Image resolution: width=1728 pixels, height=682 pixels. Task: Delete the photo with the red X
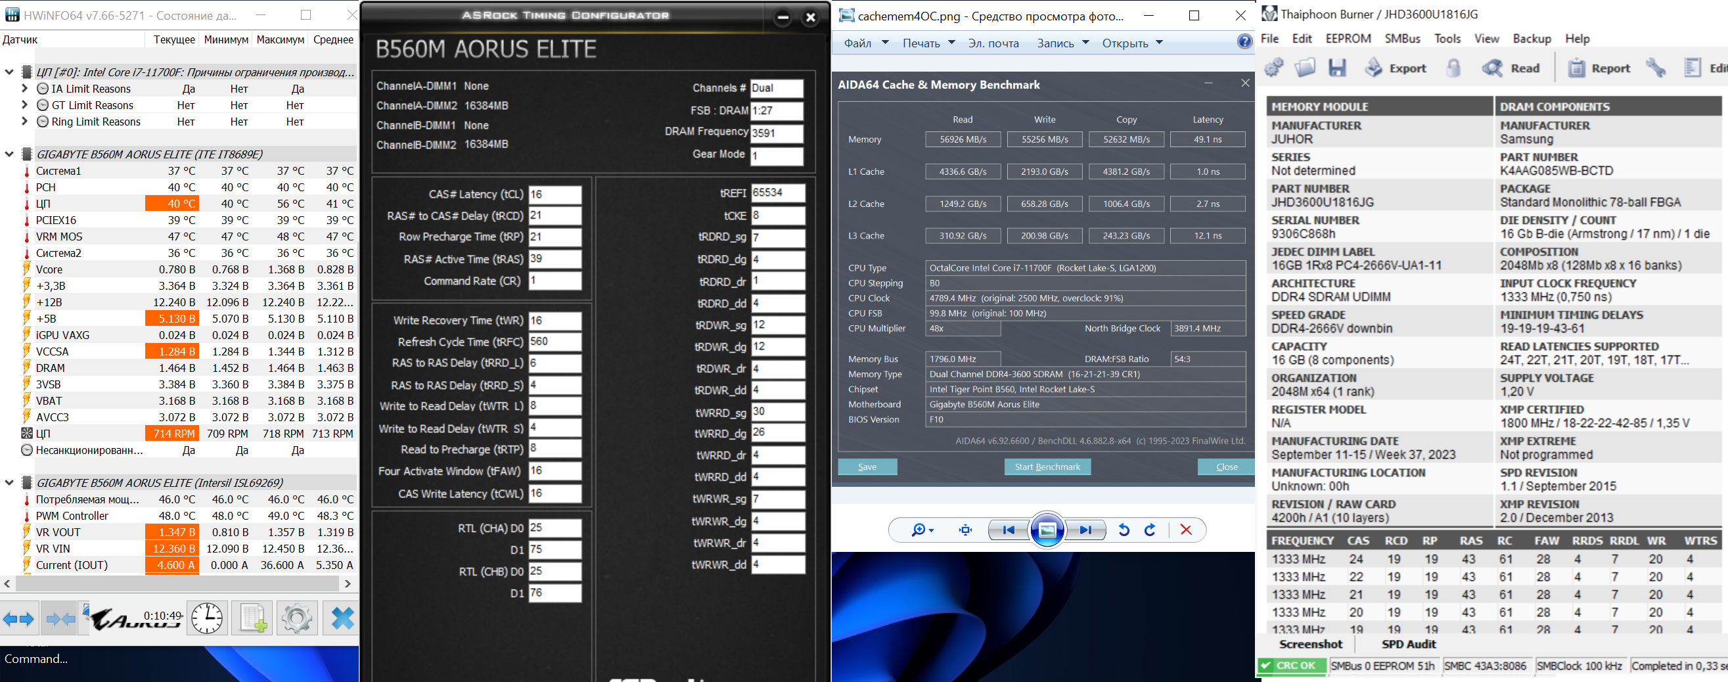1186,530
